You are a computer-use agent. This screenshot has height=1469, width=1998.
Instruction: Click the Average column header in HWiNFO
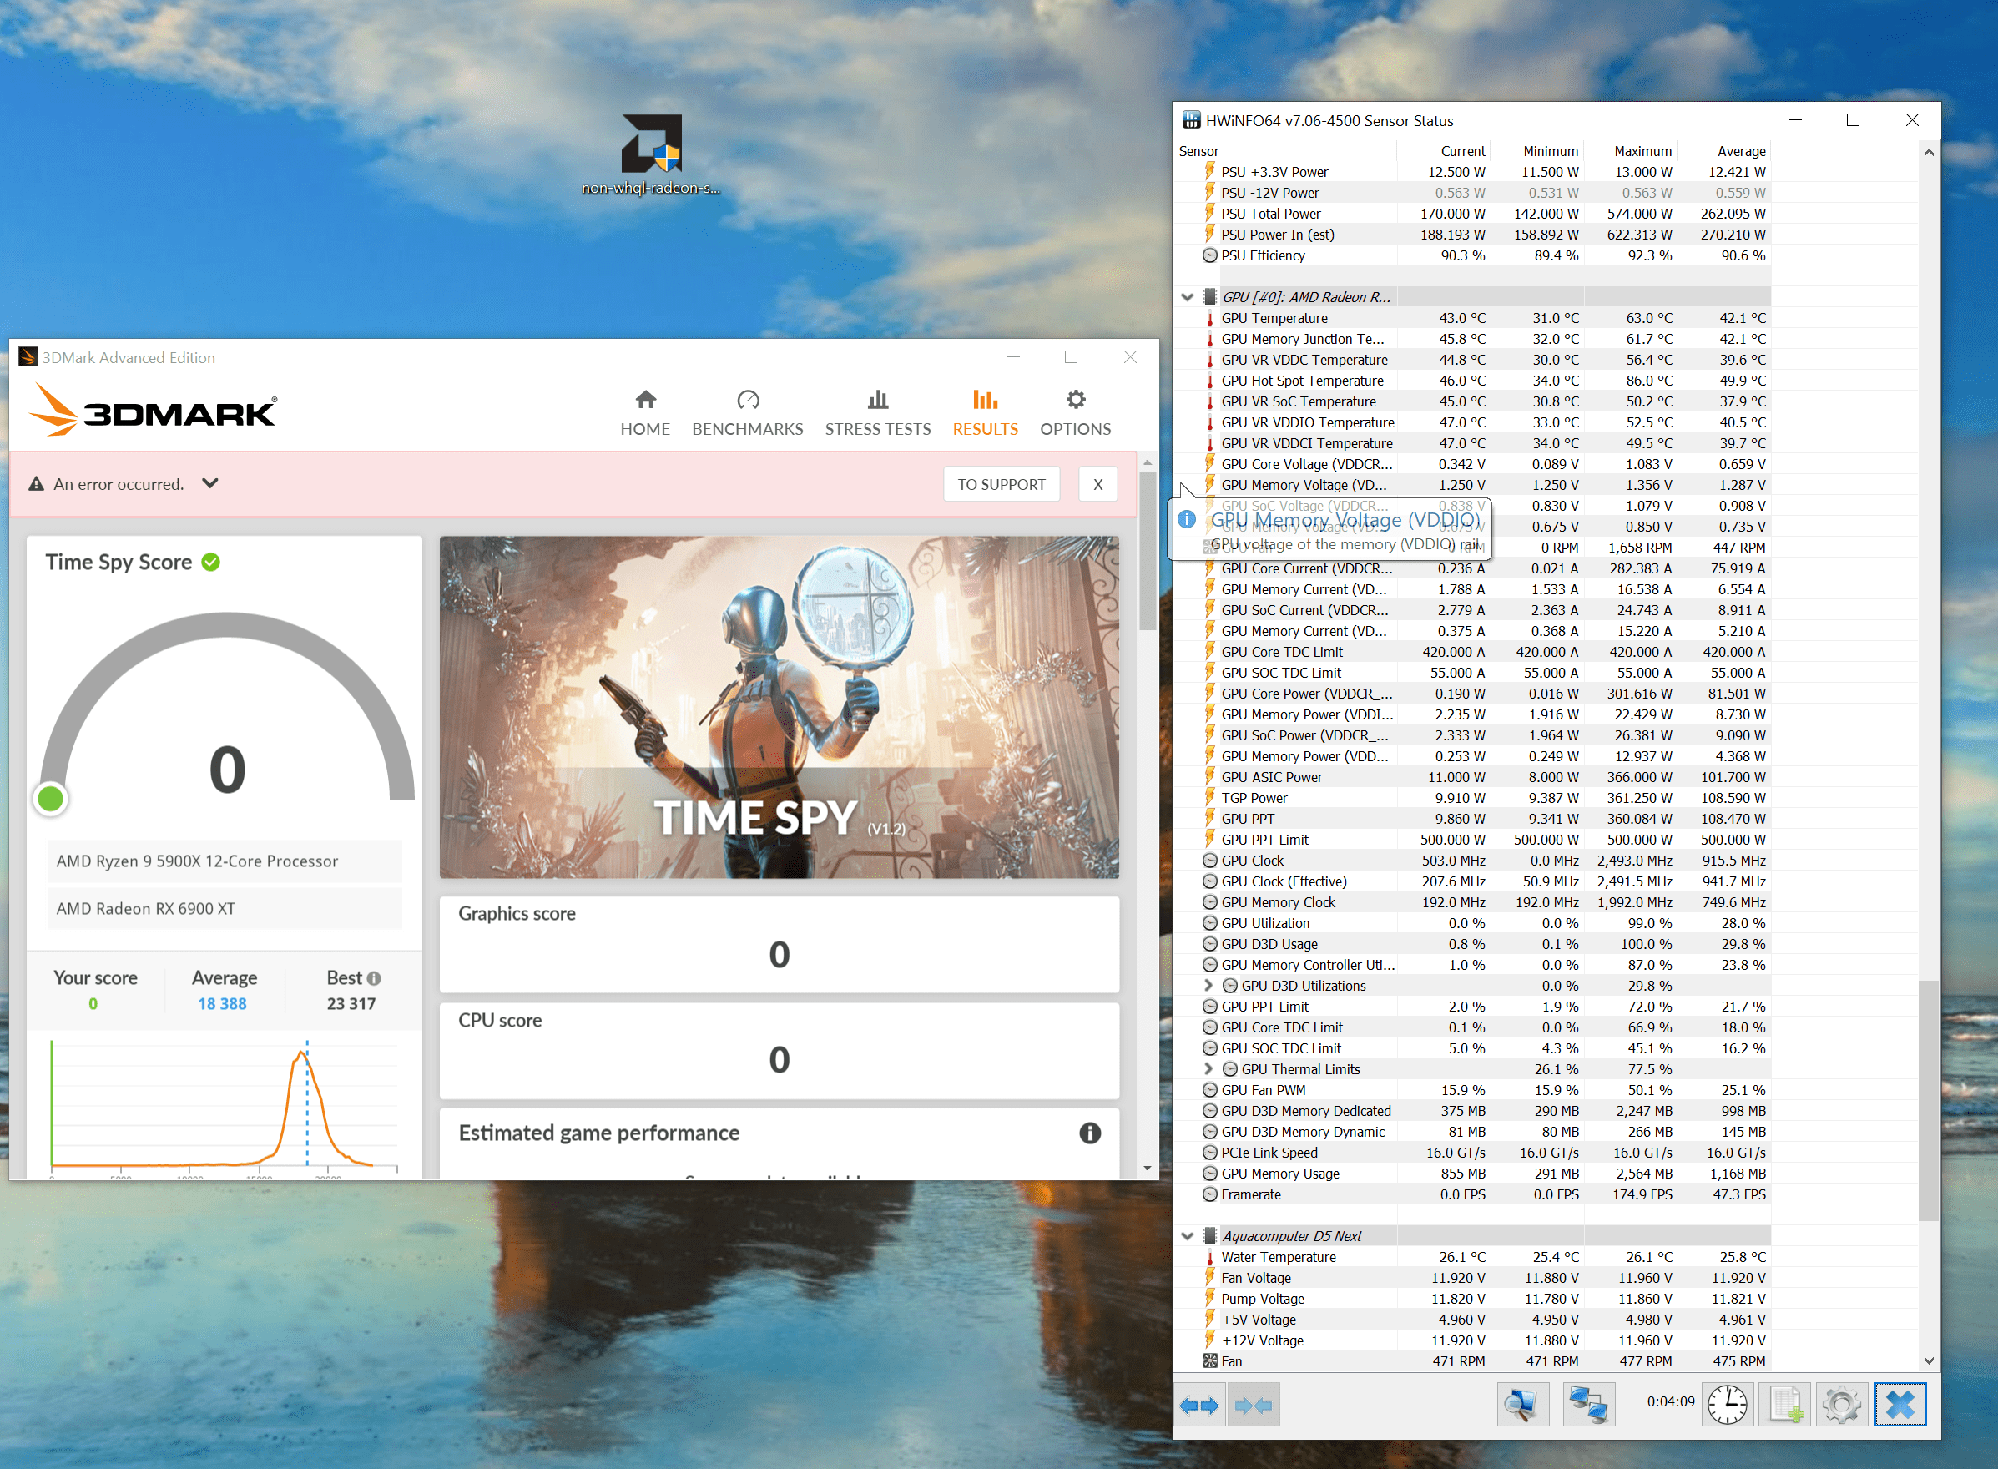click(x=1723, y=151)
